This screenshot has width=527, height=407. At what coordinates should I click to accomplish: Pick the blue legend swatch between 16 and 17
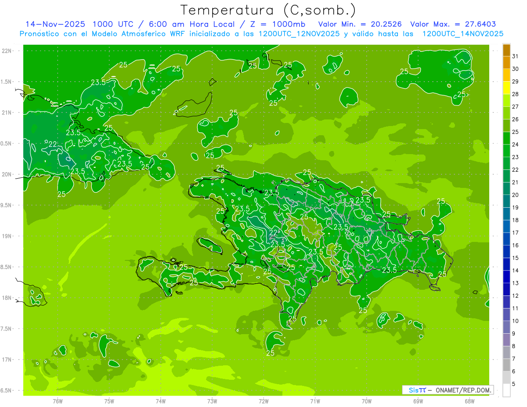506,239
